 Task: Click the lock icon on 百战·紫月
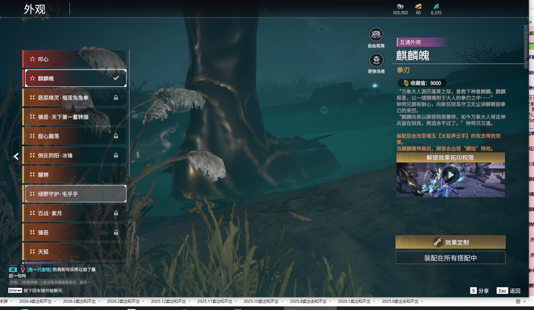coord(116,213)
